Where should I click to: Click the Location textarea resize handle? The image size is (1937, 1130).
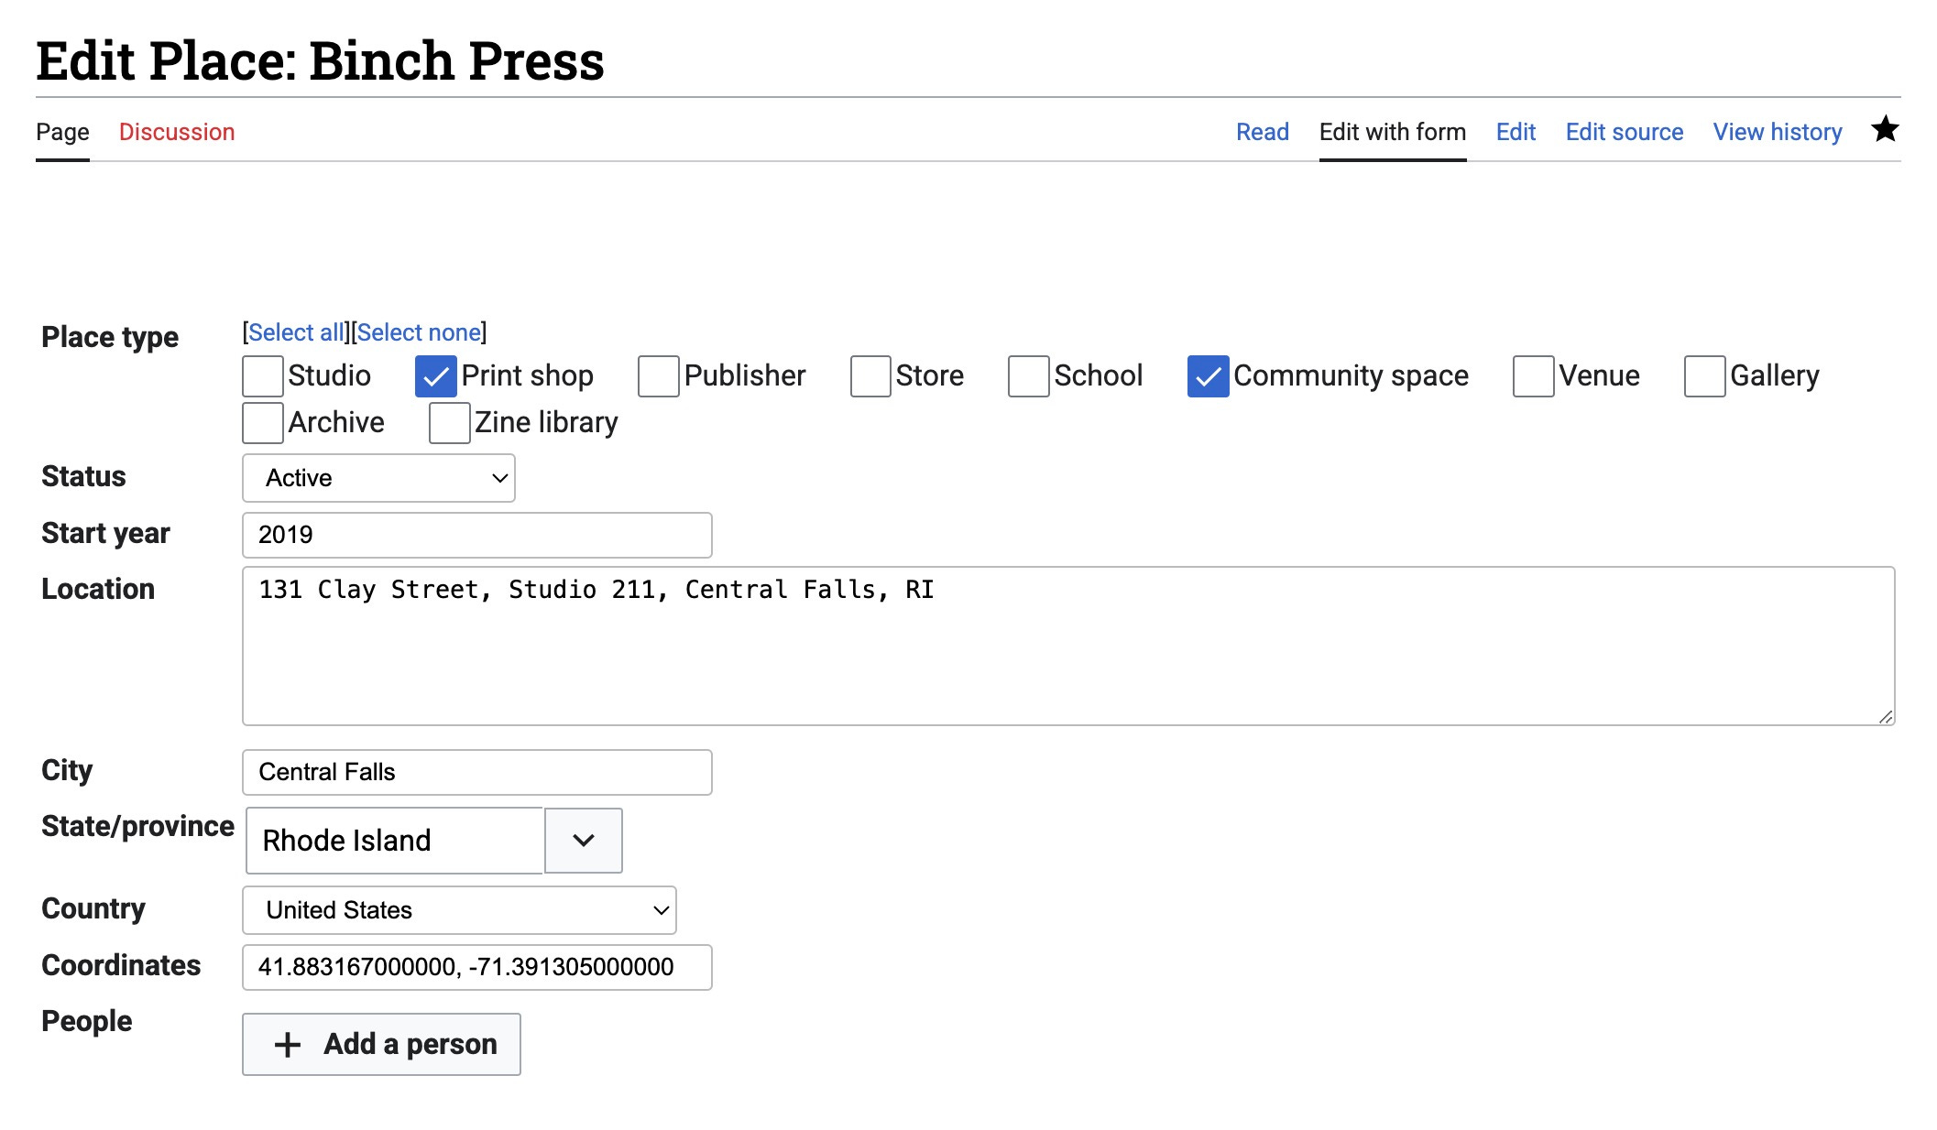click(1885, 717)
